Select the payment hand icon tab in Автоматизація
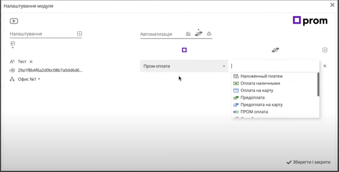The height and width of the screenshot is (172, 339). point(199,34)
